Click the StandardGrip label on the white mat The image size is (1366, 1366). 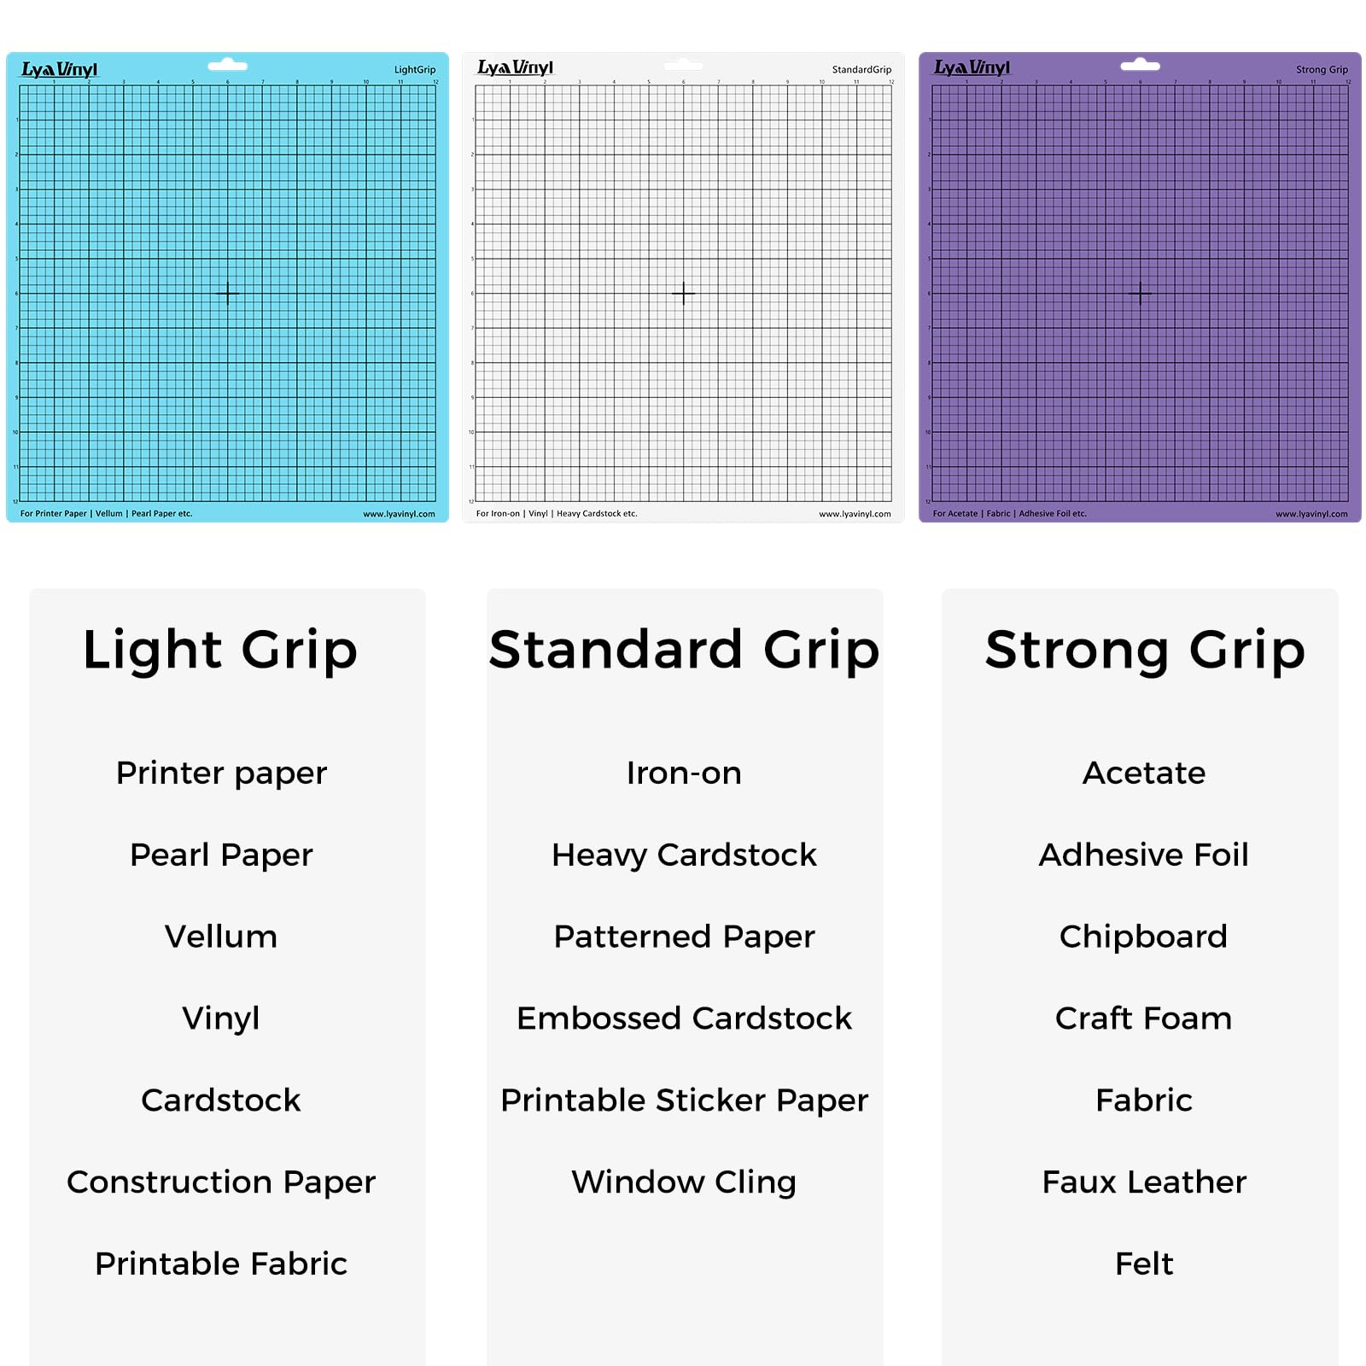pyautogui.click(x=861, y=70)
